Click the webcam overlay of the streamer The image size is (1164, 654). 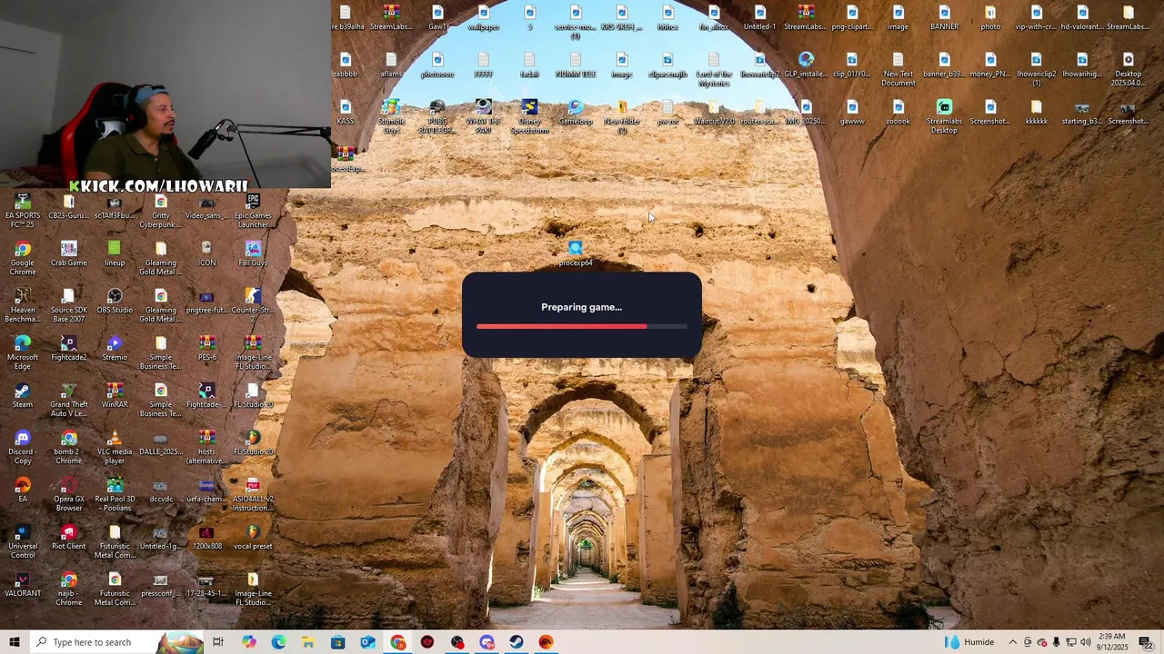click(x=166, y=94)
